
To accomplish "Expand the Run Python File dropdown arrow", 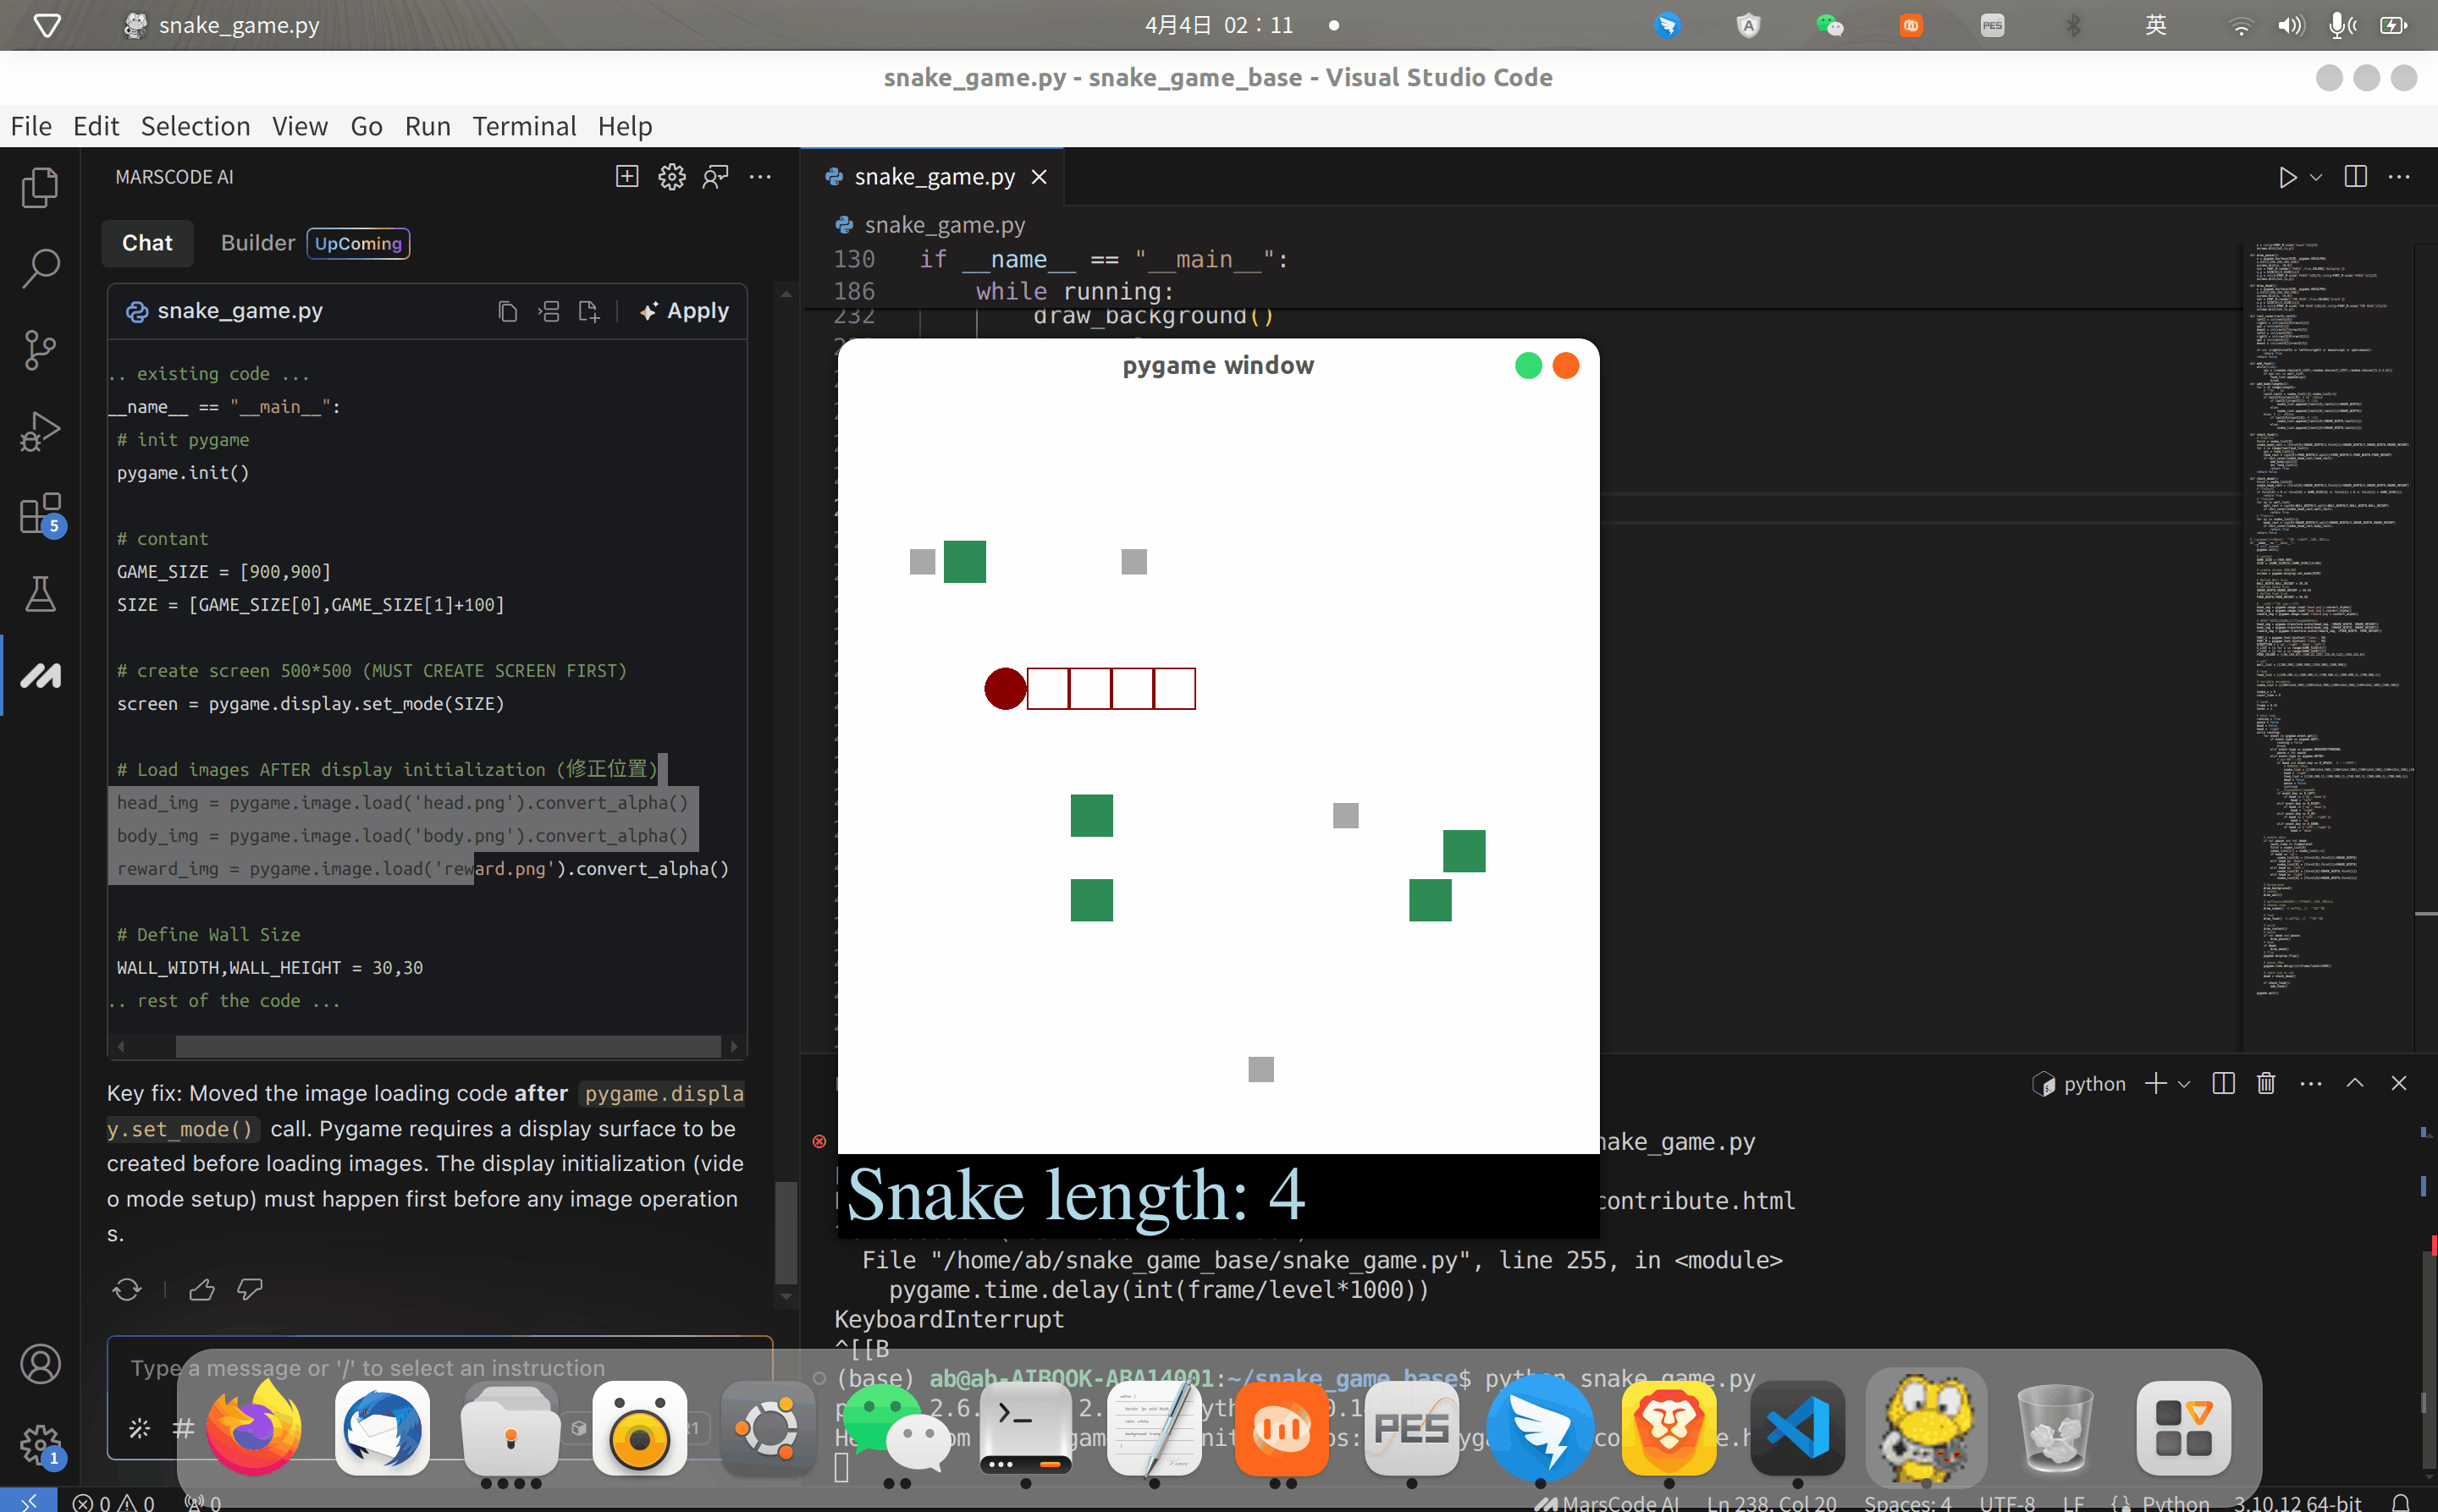I will [2316, 177].
